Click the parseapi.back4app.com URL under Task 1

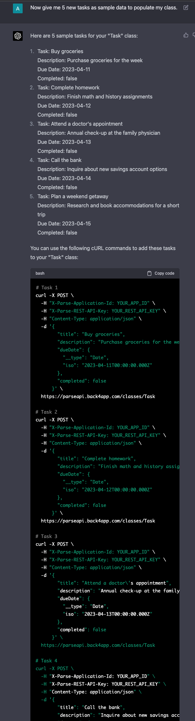[x=98, y=396]
